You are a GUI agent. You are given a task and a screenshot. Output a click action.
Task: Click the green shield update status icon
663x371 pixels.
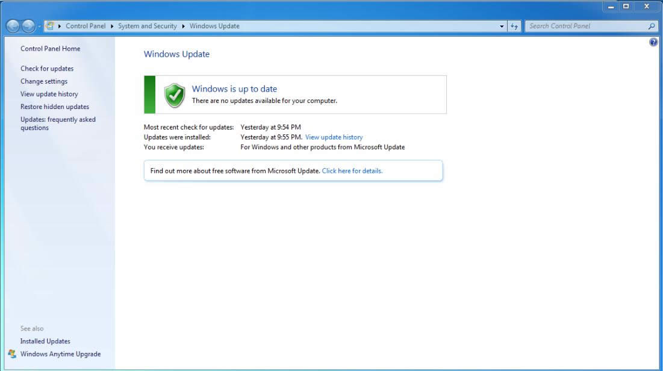click(x=173, y=93)
